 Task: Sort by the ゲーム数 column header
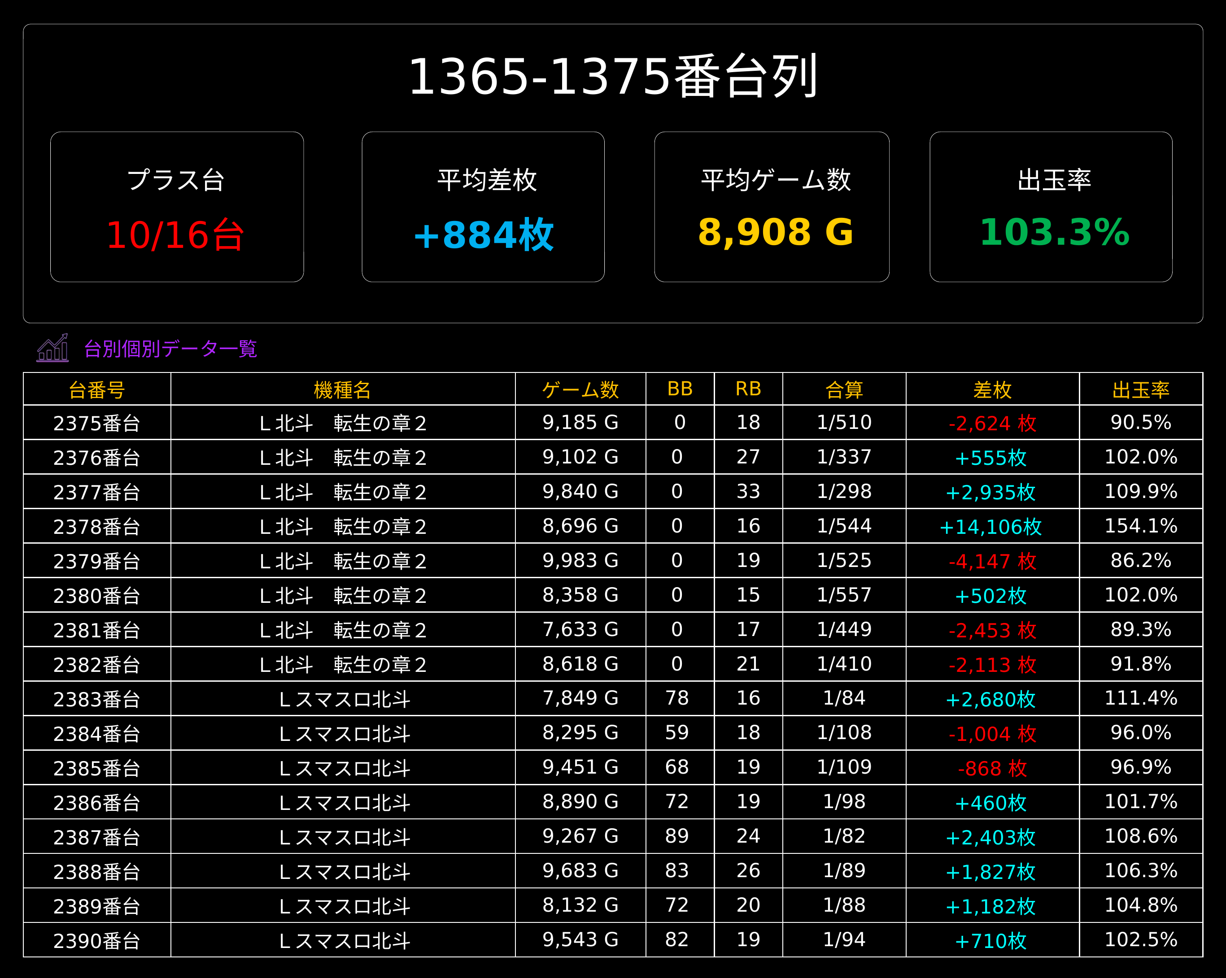(x=580, y=389)
